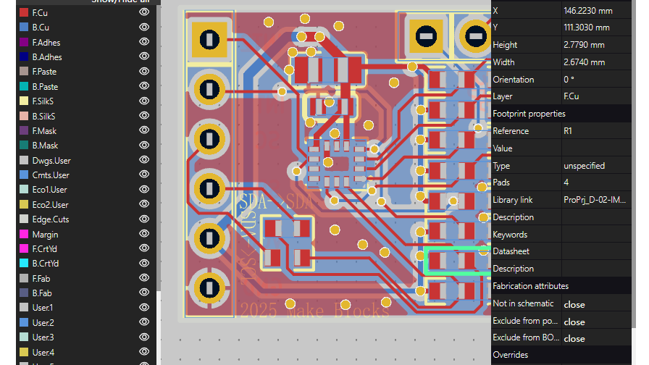Collapse the Footprint properties section

pos(529,114)
